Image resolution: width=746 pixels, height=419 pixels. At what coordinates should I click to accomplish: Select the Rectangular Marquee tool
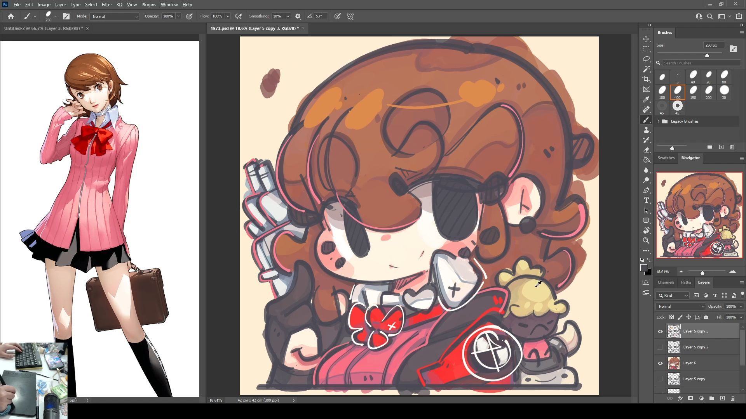pos(646,49)
